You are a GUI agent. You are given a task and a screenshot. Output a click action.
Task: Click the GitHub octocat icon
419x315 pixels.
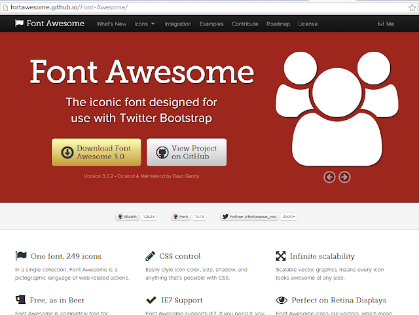pyautogui.click(x=162, y=153)
